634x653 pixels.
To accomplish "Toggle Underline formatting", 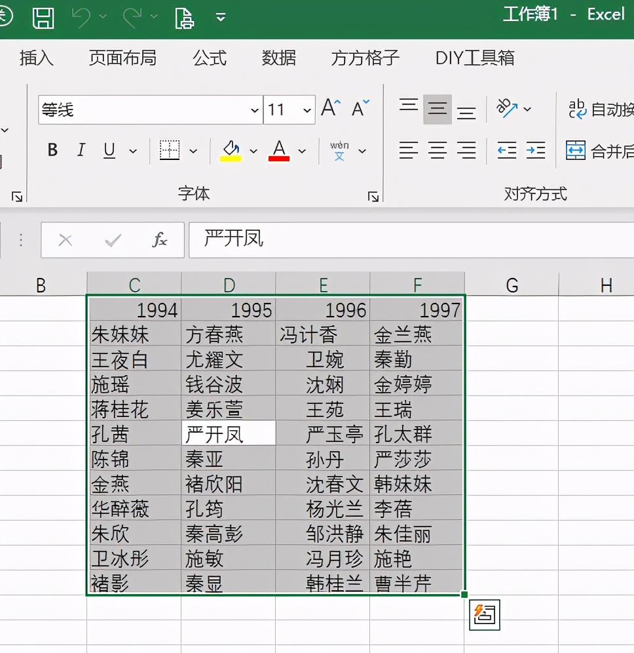I will click(108, 149).
